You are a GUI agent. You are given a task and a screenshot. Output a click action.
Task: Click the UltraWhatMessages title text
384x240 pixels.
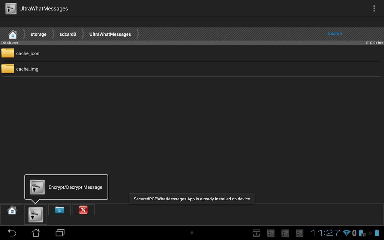point(43,9)
